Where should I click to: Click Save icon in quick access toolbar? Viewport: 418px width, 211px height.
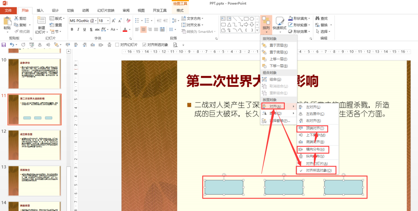click(4, 45)
